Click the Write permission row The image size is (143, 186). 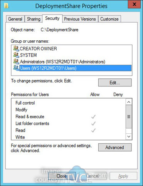68,137
